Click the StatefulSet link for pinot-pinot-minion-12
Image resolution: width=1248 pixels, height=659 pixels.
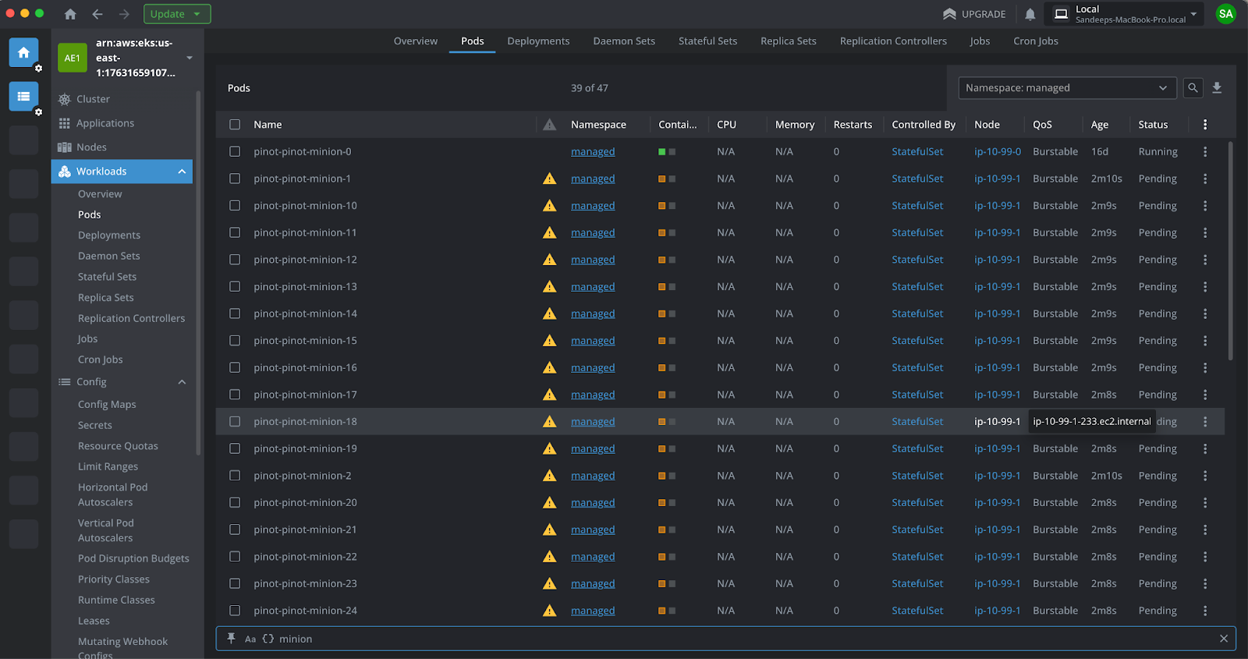pos(917,260)
